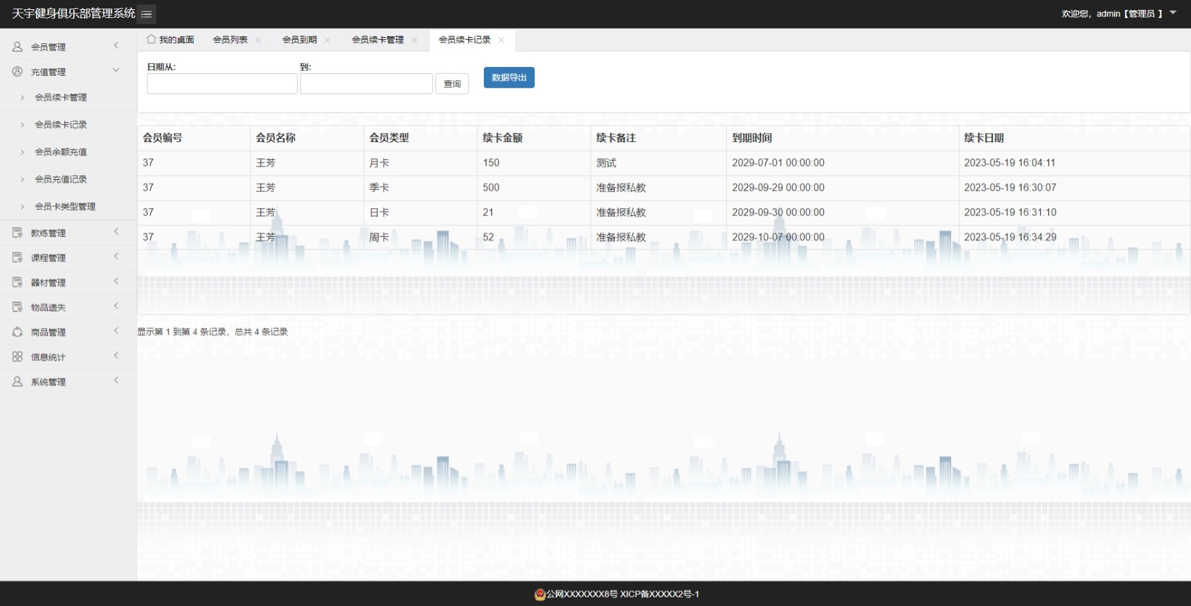Click the 课程管理 sidebar icon
This screenshot has width=1191, height=606.
[17, 257]
